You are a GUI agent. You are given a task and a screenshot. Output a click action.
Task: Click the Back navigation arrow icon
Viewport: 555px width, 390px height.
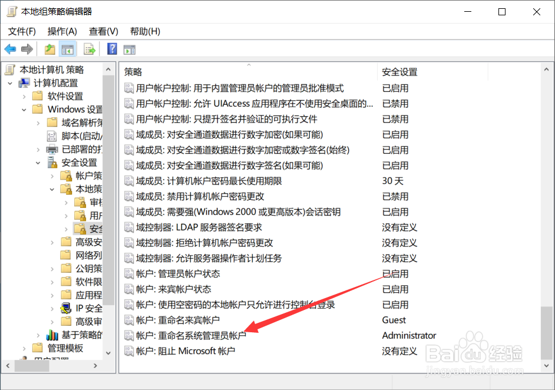(10, 49)
